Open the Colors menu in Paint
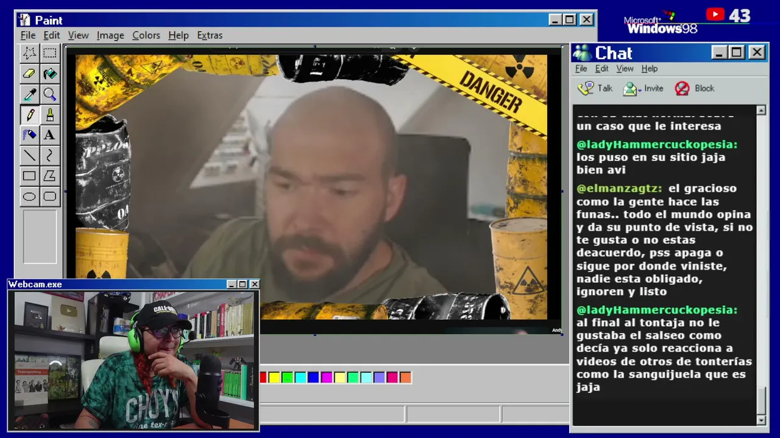Viewport: 780px width, 438px height. (x=146, y=35)
